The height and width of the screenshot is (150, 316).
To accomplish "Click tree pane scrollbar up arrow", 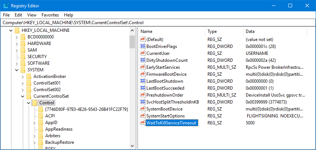I will point(132,30).
